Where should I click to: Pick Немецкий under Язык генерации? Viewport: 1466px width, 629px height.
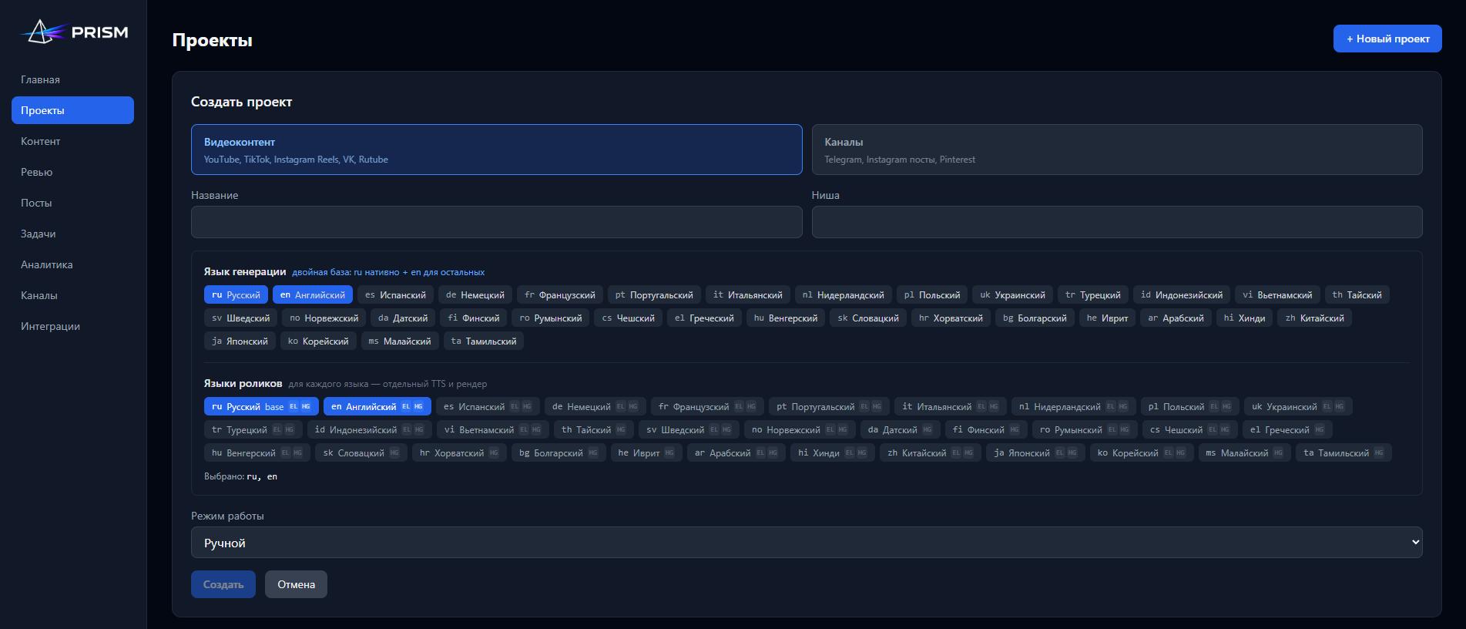[475, 294]
